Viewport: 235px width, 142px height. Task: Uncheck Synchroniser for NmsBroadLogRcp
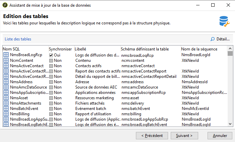(x=51, y=55)
